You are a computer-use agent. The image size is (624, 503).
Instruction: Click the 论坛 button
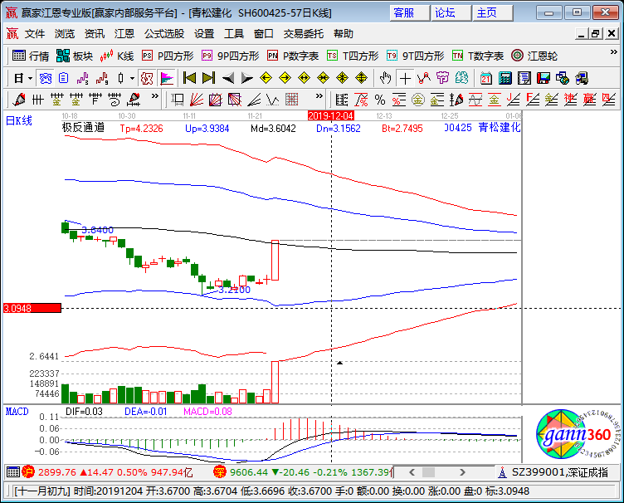point(451,13)
